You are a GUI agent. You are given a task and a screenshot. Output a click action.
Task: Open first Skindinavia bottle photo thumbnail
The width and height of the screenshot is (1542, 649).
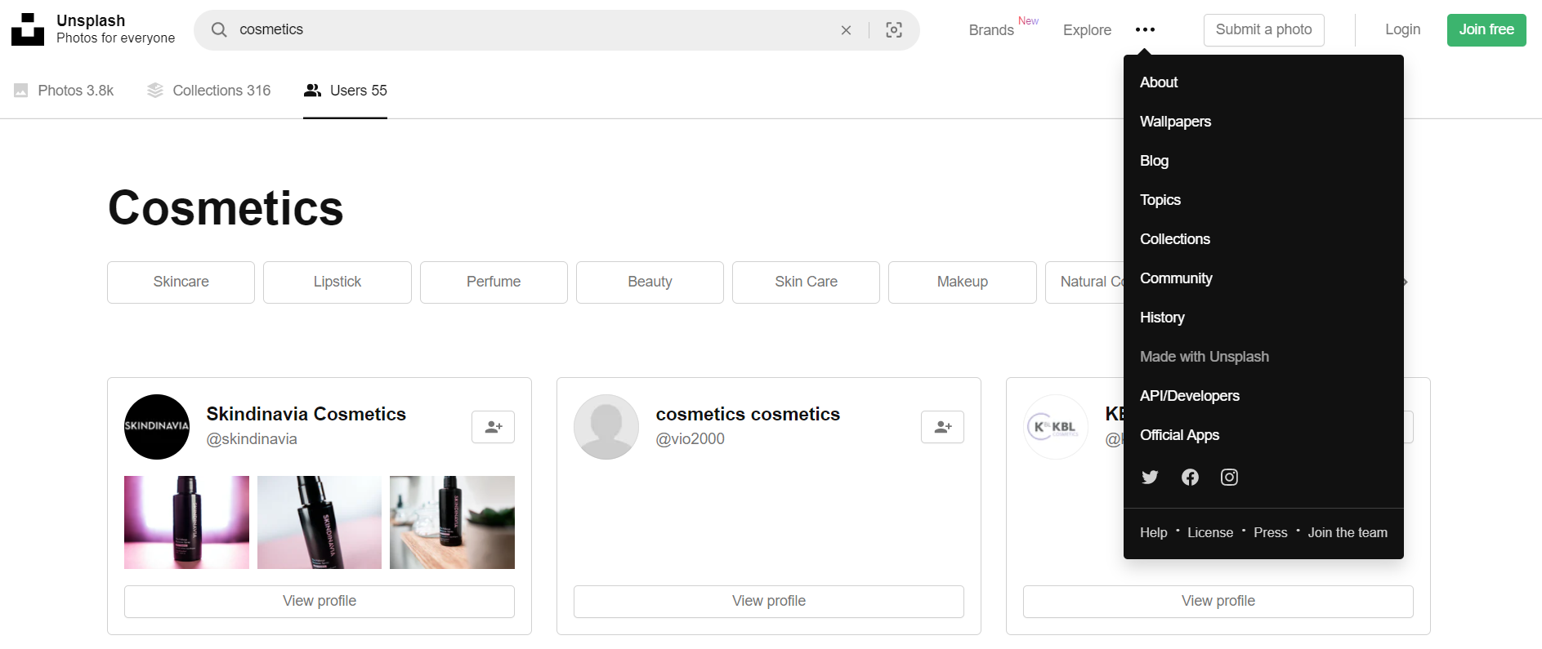pyautogui.click(x=186, y=522)
